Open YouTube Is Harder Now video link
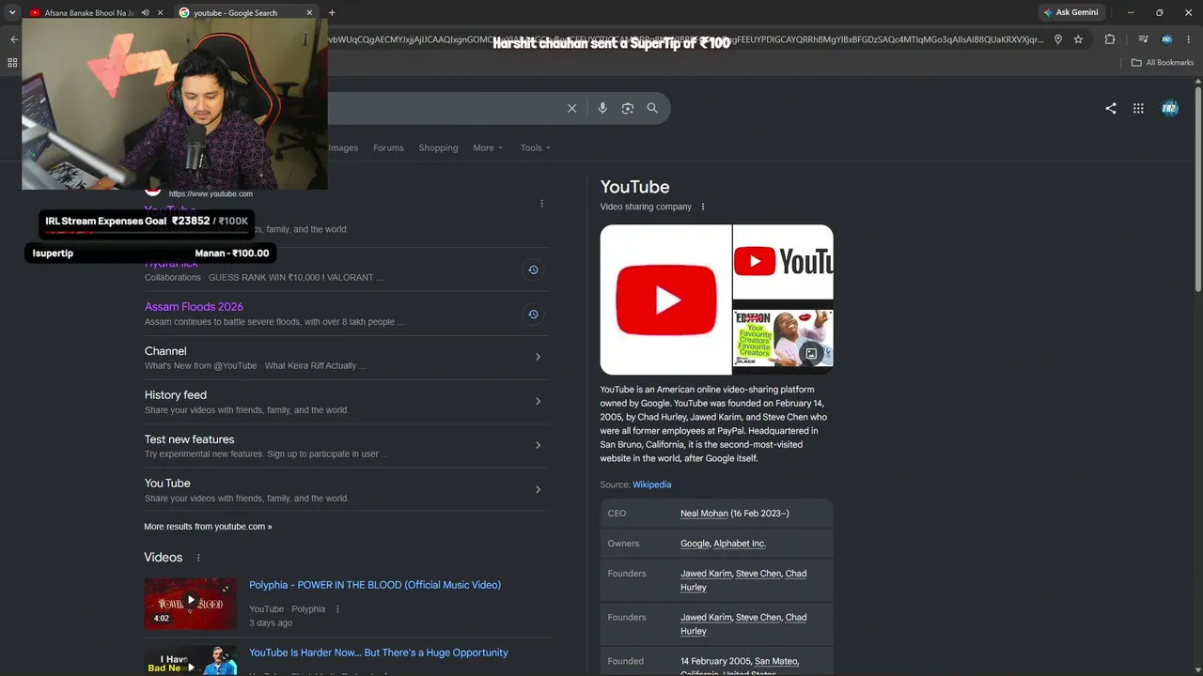Screen dimensions: 1203x676 click(x=379, y=653)
